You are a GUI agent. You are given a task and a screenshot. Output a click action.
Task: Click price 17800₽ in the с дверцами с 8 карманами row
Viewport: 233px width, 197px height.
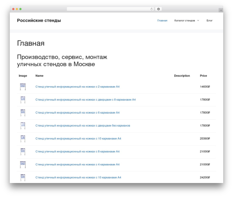coord(205,100)
